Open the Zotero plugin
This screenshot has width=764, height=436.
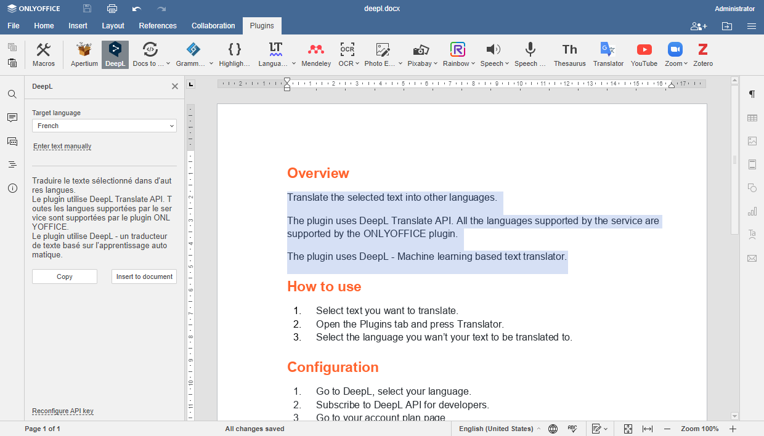(703, 55)
